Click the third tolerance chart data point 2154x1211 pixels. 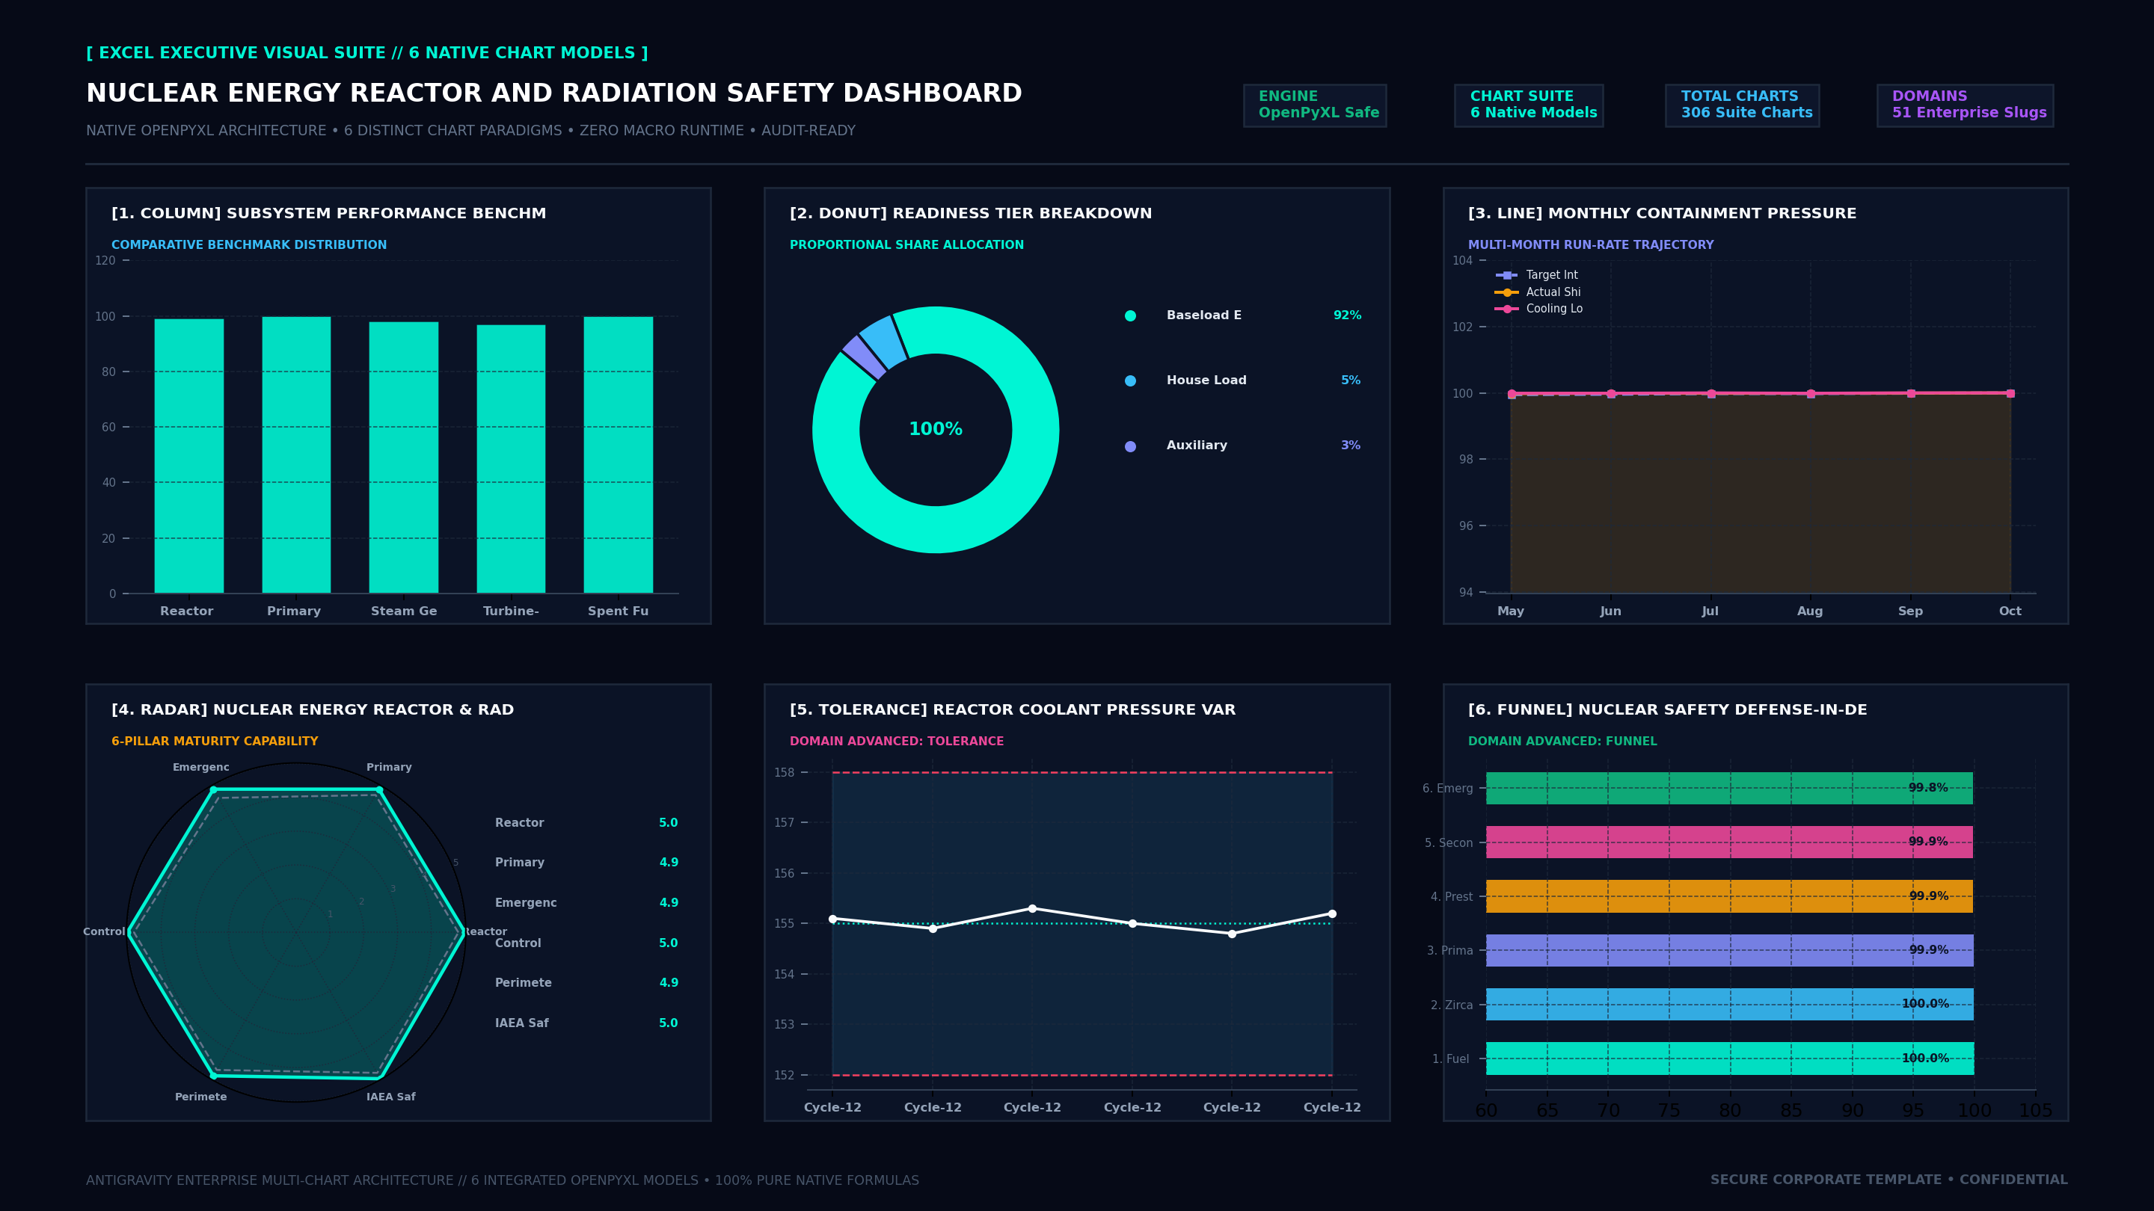point(1032,908)
